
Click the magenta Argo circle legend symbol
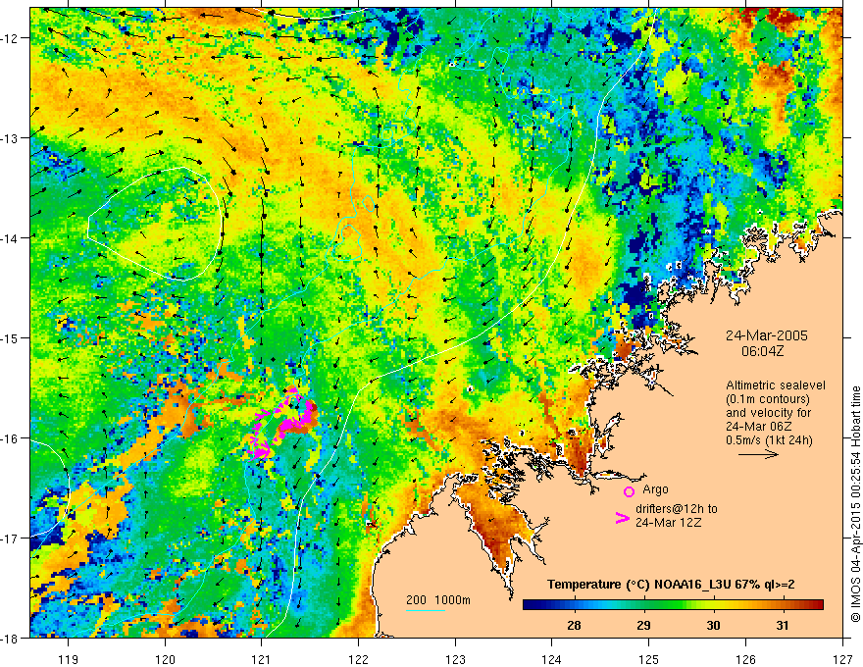tap(629, 491)
